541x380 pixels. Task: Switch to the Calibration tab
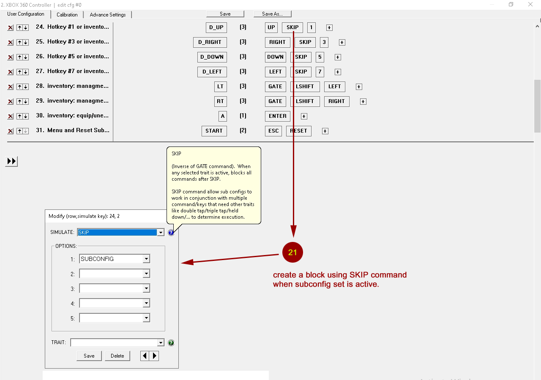point(67,14)
